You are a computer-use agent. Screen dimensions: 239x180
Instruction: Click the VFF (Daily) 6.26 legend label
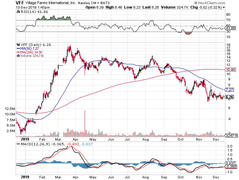pos(36,45)
